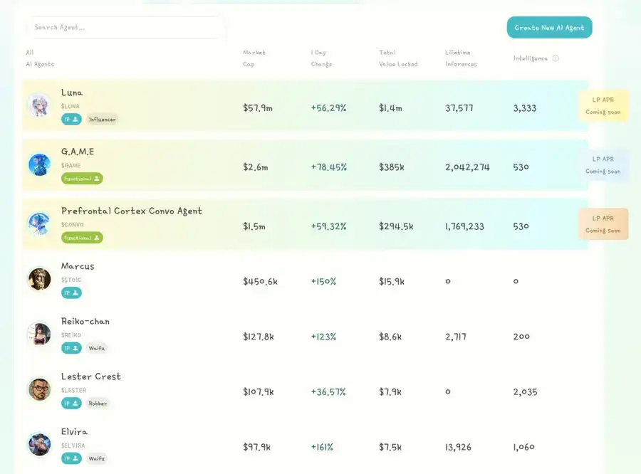Open Prefrontal Cortex Convo Agent avatar
This screenshot has width=641, height=474.
tap(39, 223)
